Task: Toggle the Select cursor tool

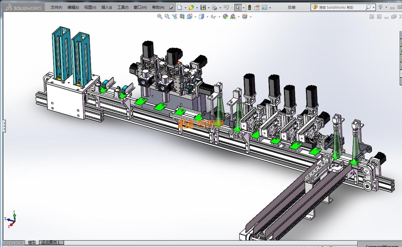Action: 238,7
